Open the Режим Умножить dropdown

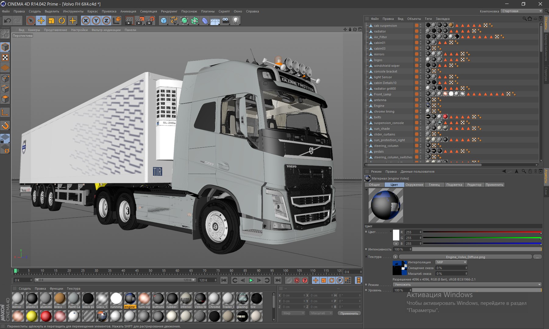pos(467,285)
